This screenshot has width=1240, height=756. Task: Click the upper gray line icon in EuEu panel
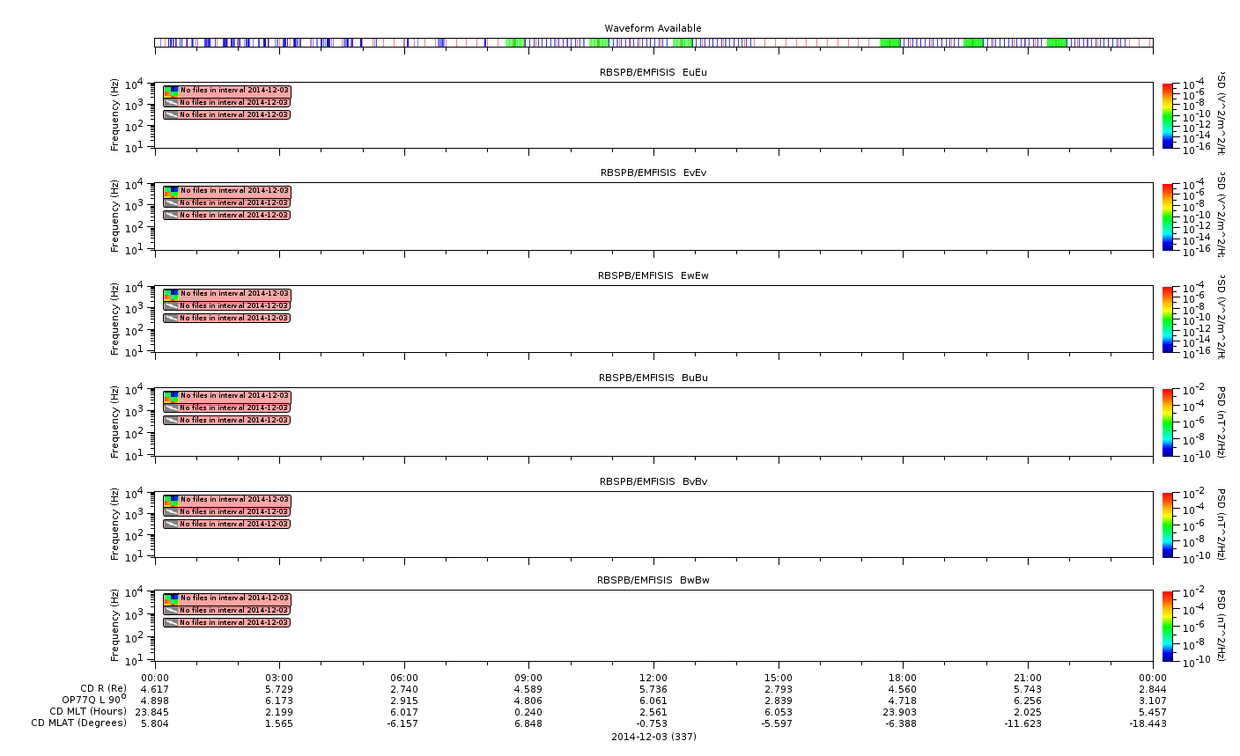[171, 103]
